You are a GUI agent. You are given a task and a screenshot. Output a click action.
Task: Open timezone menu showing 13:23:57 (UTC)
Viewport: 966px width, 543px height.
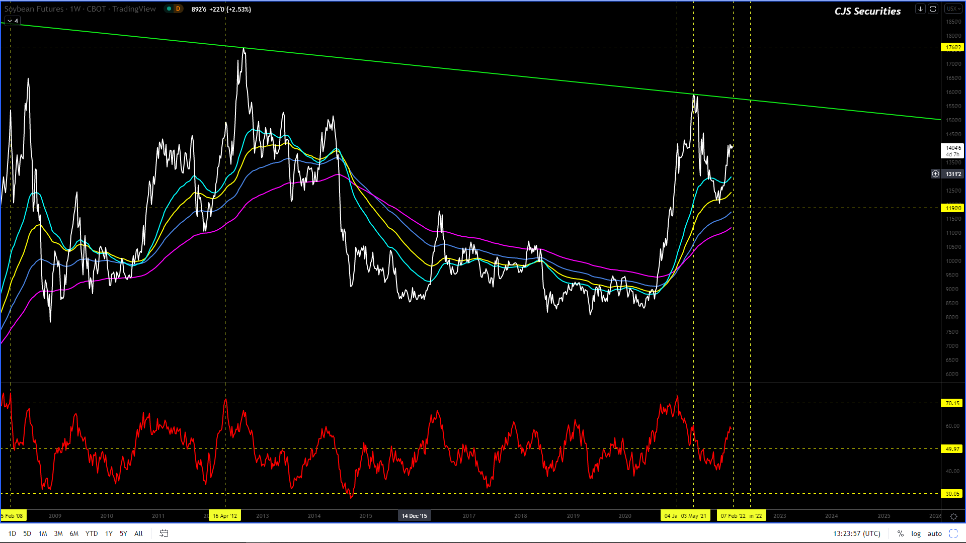point(856,533)
